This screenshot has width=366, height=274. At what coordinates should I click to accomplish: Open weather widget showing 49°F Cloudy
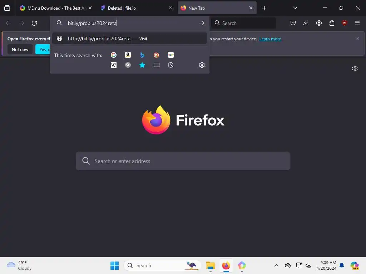(19, 265)
